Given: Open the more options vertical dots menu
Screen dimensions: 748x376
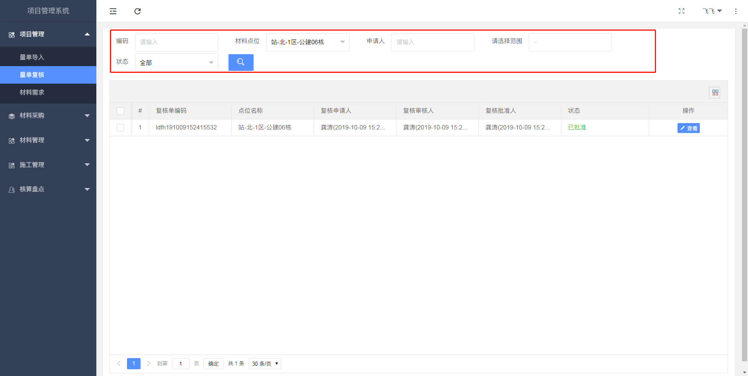Looking at the screenshot, I should point(736,11).
